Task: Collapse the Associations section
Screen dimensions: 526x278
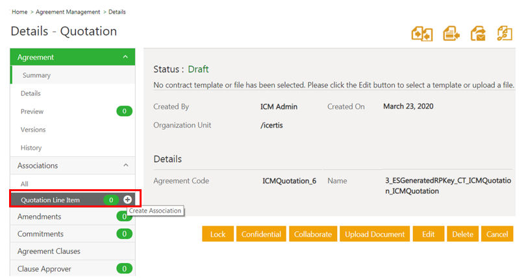Action: tap(125, 165)
